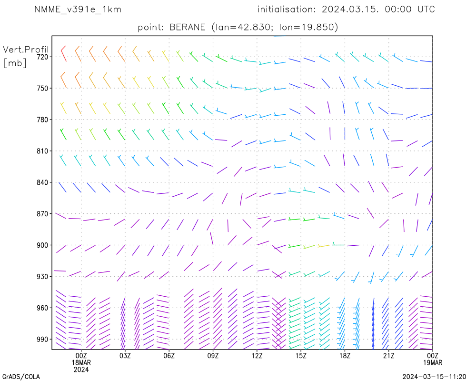Viewport: 476px width, 381px height.
Task: Click the 960 pressure level label
Action: click(42, 308)
